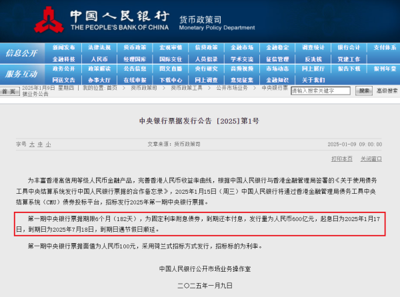
Task: Select 关于我们 in the navigation
Action: (313, 80)
